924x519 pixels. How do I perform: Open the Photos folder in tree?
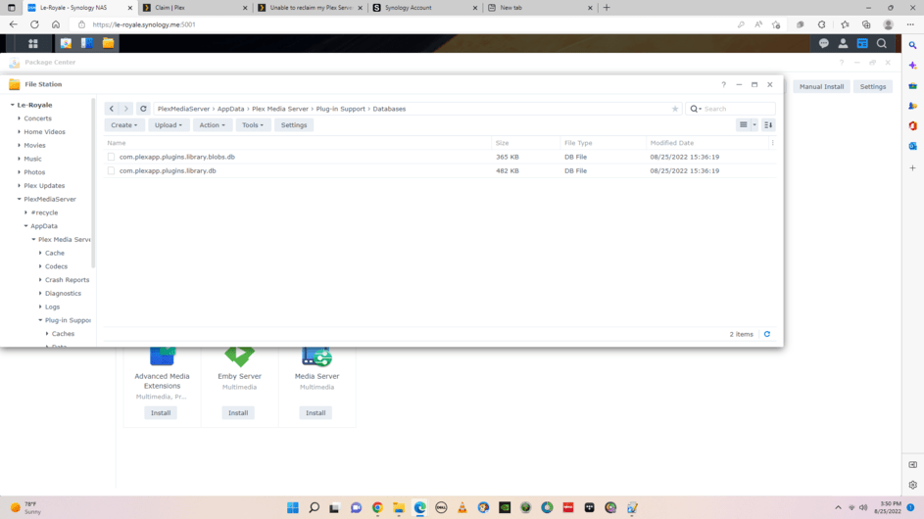point(34,172)
